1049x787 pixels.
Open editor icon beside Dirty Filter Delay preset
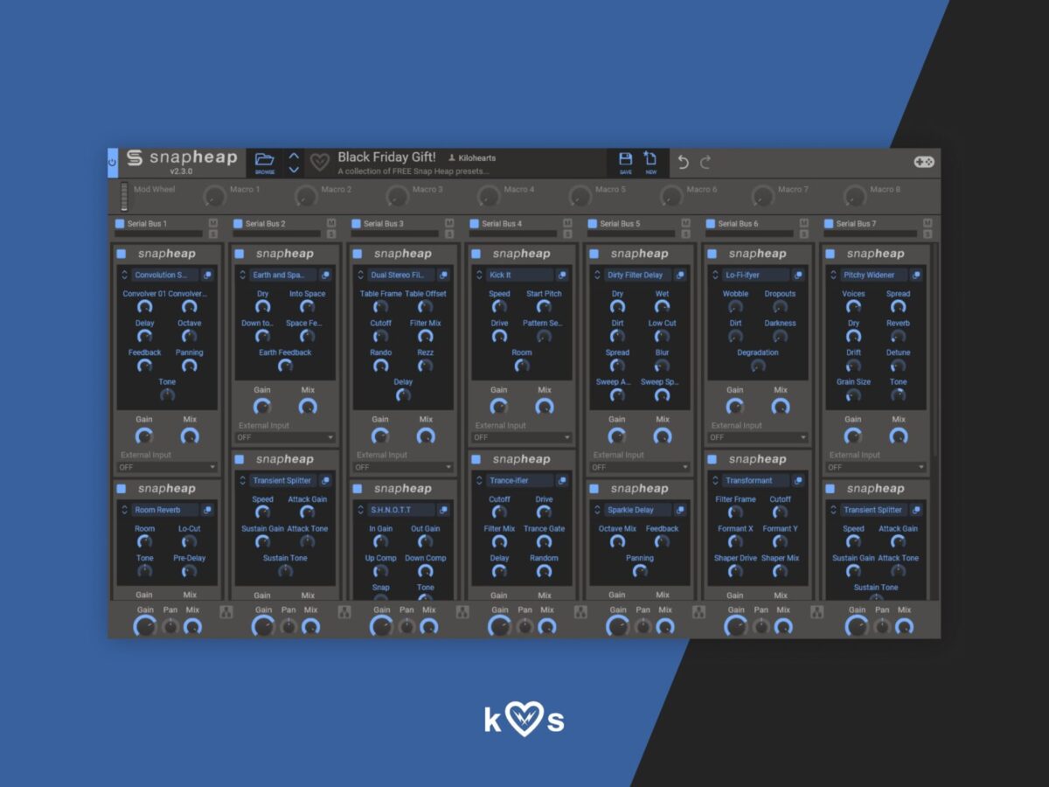(x=680, y=275)
